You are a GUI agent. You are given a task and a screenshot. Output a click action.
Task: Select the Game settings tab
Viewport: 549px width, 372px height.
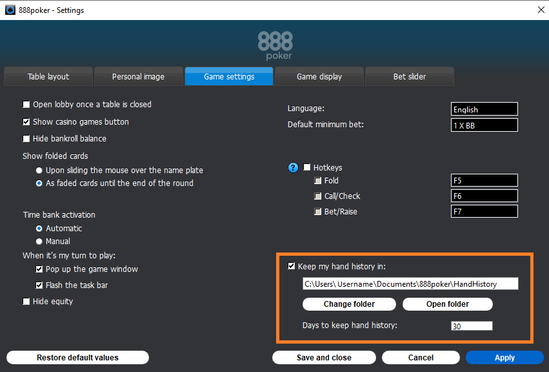pos(229,76)
